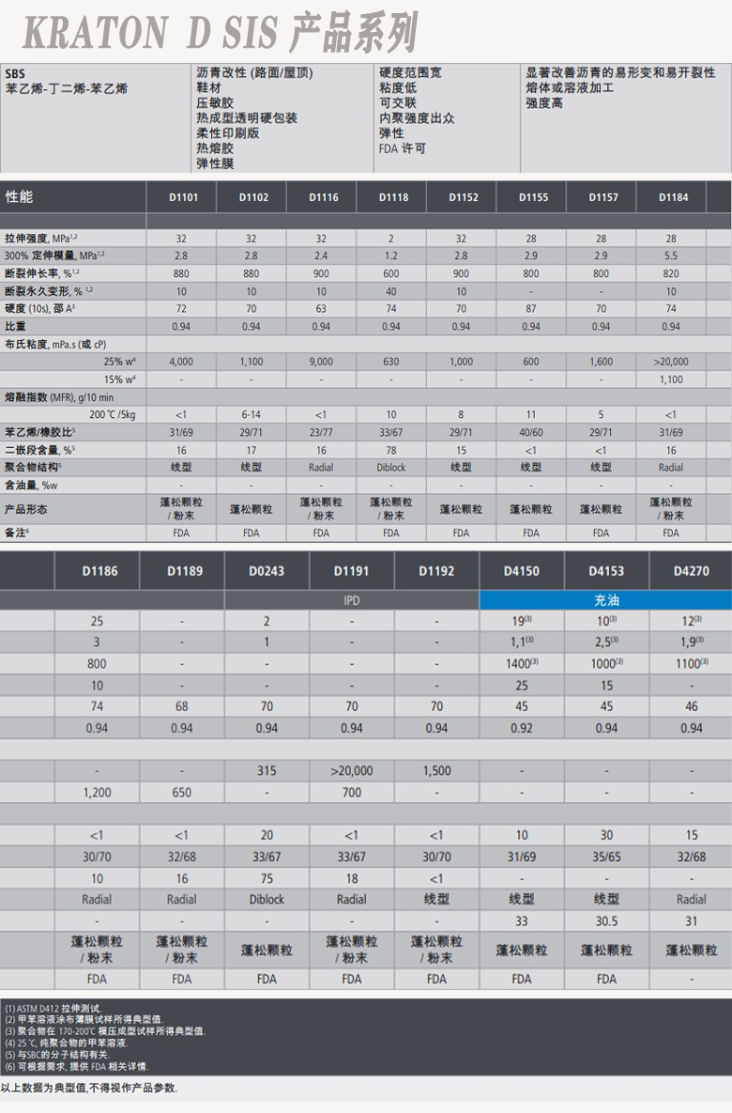Click the 15% w row label
This screenshot has height=1113, width=732.
tap(119, 379)
